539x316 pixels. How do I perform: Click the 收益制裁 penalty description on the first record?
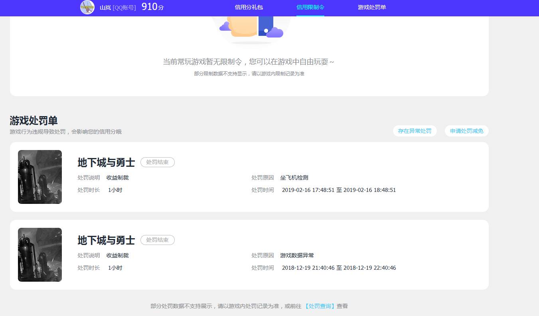[x=117, y=178]
